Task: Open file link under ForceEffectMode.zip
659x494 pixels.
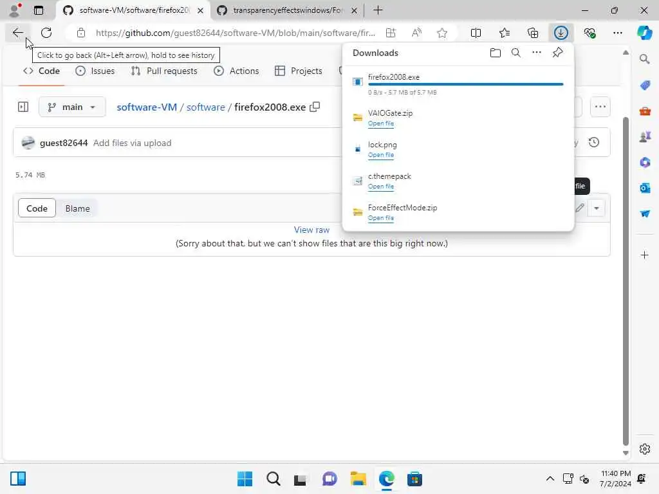Action: tap(381, 218)
